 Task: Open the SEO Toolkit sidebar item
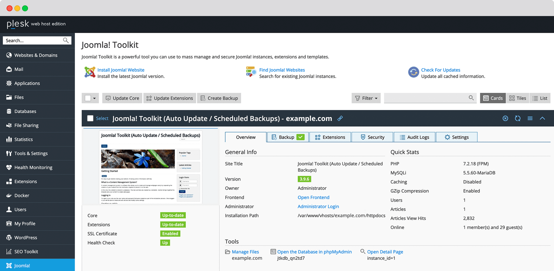26,251
